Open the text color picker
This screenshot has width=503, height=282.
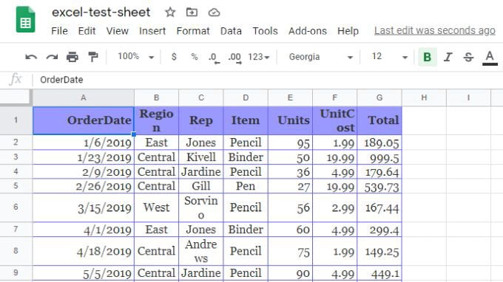490,58
